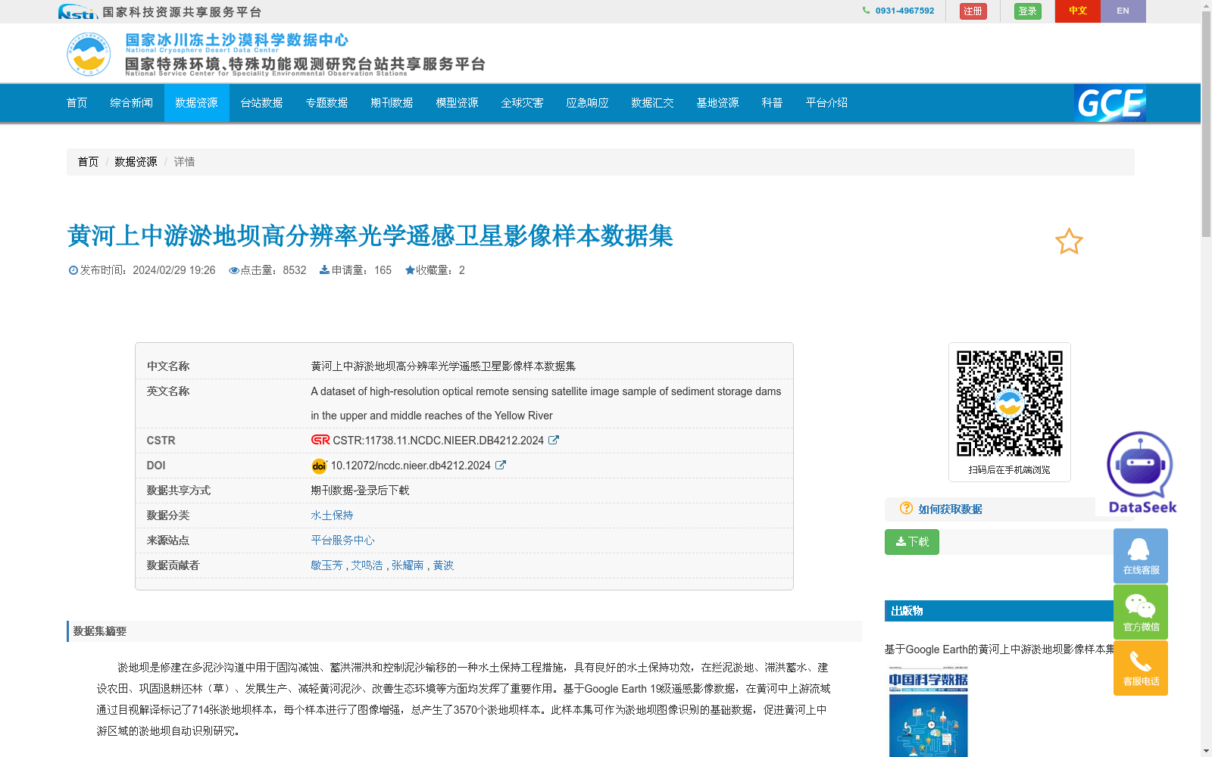Click the GCE banner logo
Screen dimensions: 1212x757
1110,103
